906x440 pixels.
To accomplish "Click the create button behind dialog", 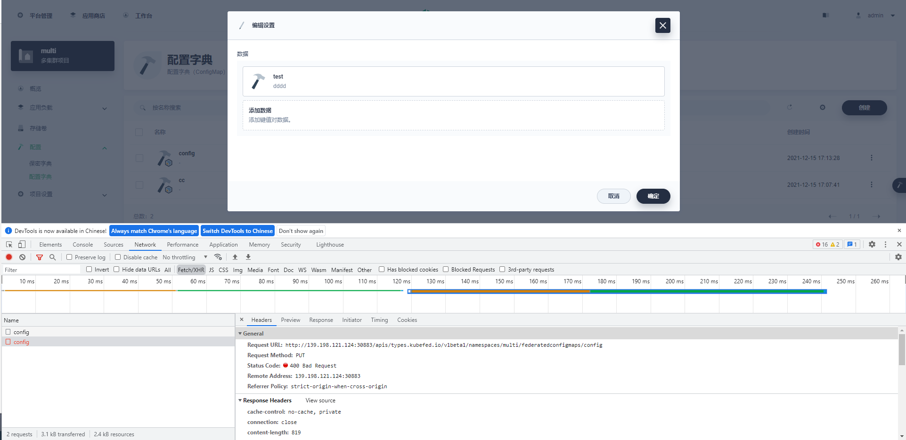I will click(x=865, y=107).
